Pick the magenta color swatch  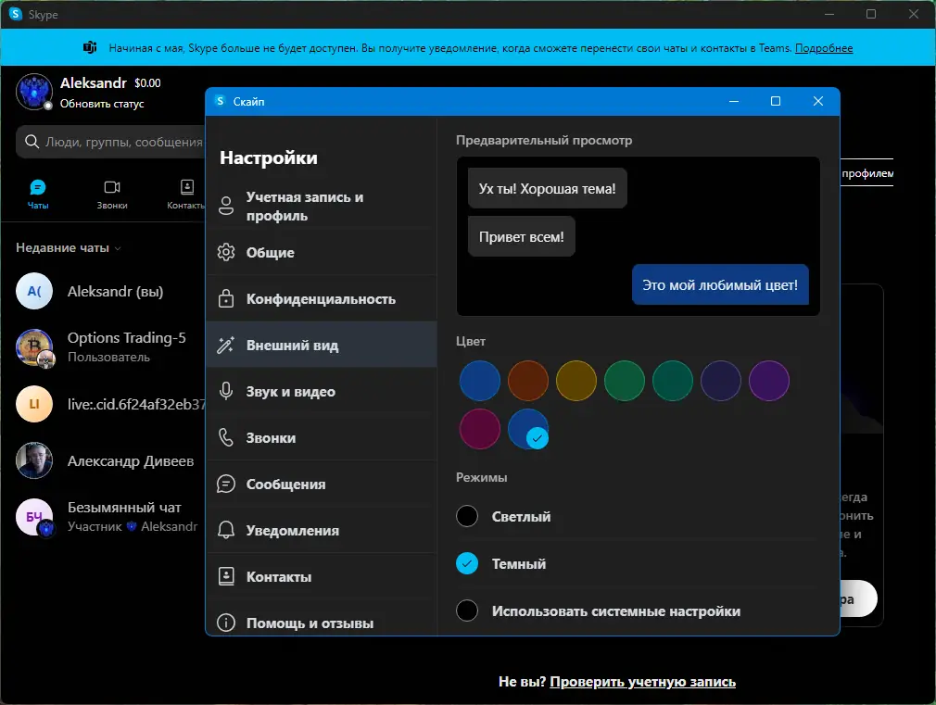[x=480, y=429]
